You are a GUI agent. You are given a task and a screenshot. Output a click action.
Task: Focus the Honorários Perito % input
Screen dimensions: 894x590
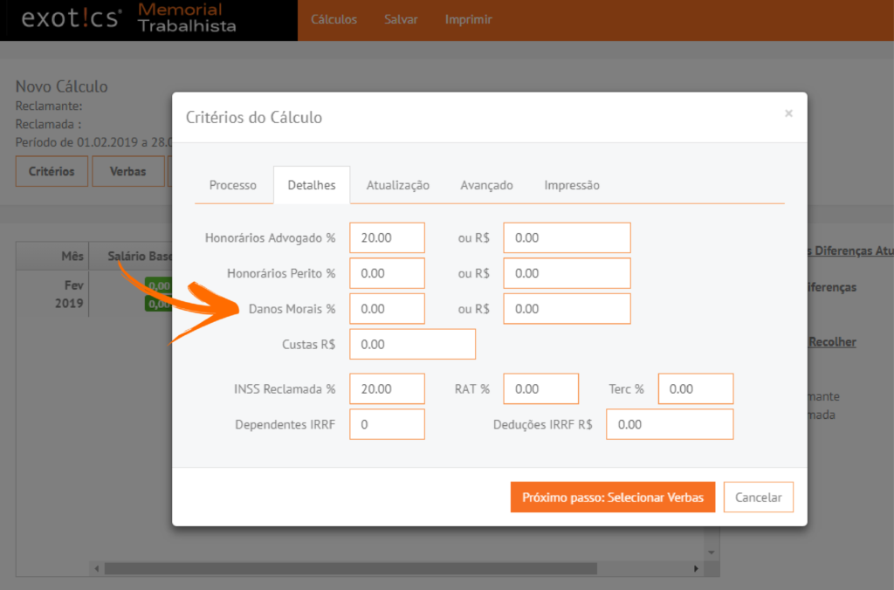click(387, 273)
